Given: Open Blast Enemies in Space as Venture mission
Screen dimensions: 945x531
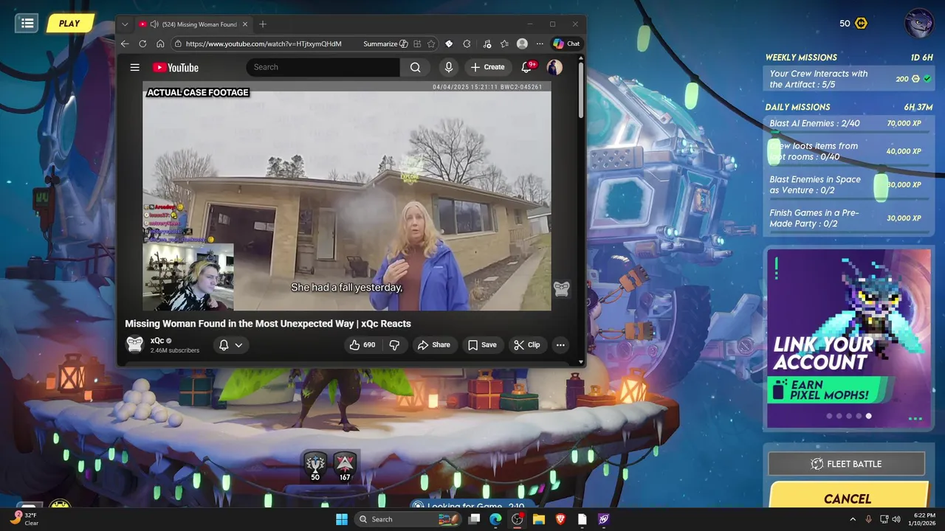Looking at the screenshot, I should pos(848,184).
